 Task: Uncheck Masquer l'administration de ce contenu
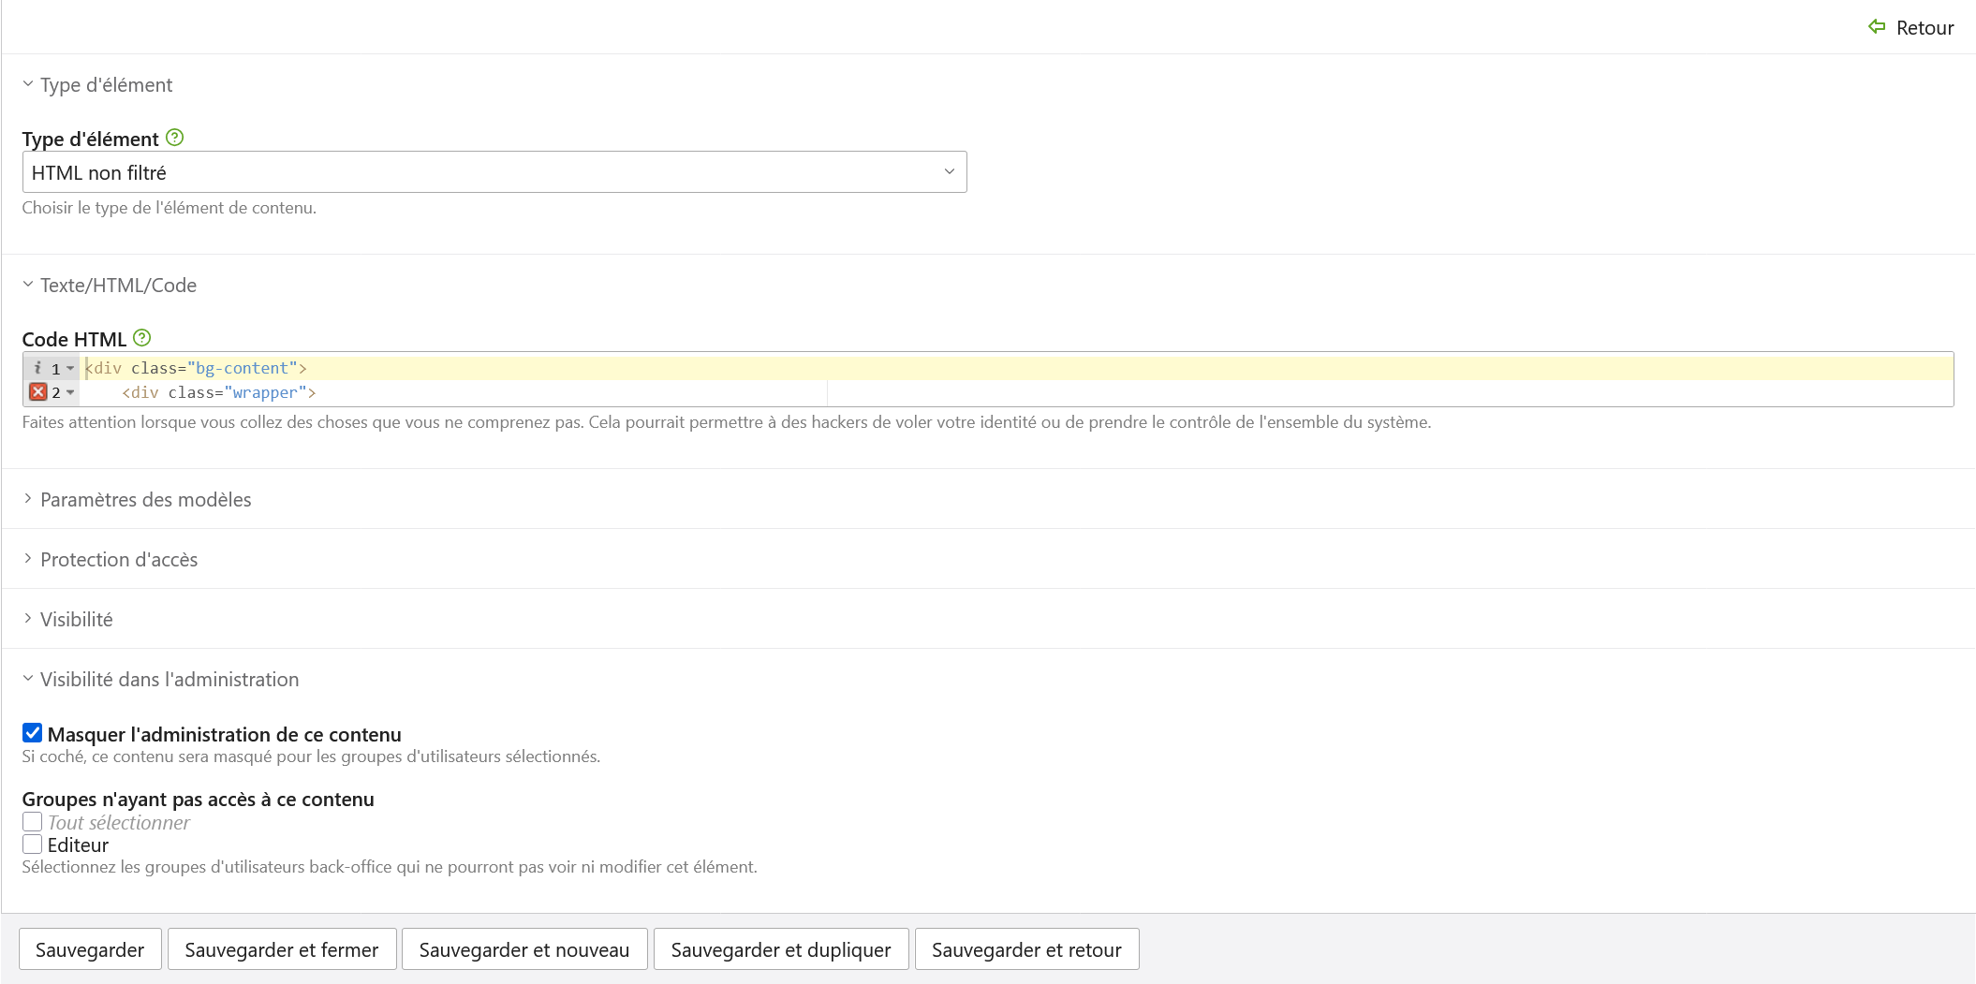[32, 733]
